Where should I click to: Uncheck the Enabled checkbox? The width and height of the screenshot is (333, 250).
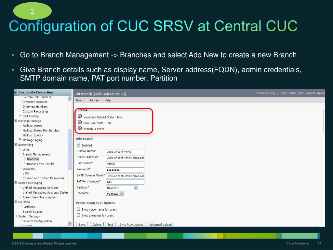(78, 145)
